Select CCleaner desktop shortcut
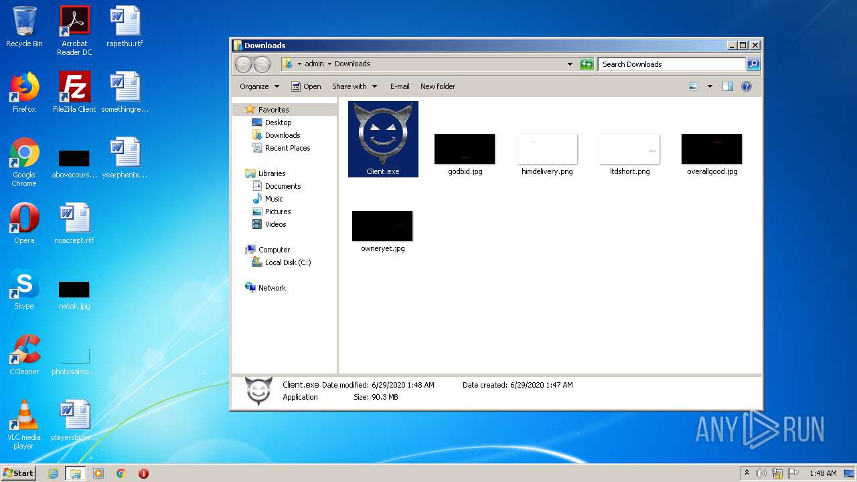The height and width of the screenshot is (482, 857). [x=24, y=355]
